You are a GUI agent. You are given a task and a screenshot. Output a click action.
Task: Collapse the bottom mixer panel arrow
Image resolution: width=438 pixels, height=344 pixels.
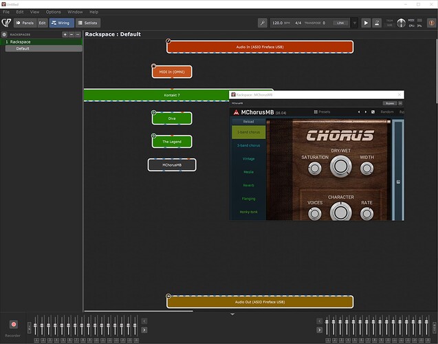232,314
